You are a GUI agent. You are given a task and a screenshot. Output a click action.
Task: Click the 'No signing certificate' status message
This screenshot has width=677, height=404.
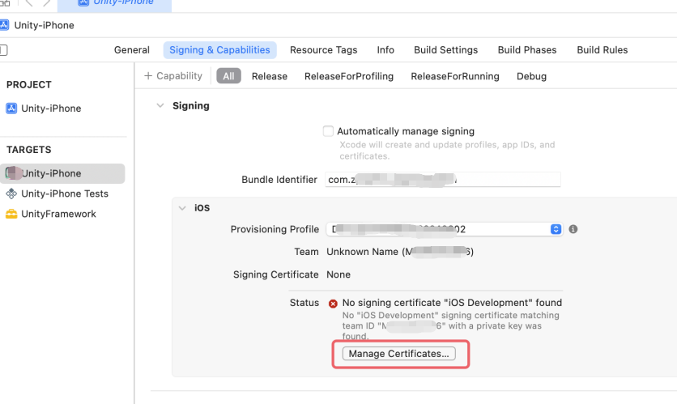click(x=452, y=303)
